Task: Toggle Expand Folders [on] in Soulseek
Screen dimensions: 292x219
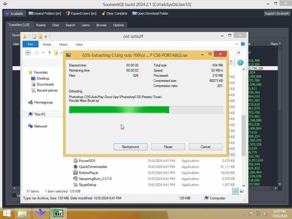Action: tap(45, 13)
